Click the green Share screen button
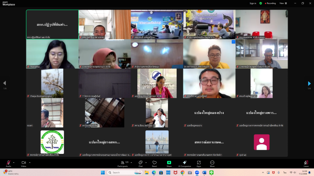 pos(169,163)
